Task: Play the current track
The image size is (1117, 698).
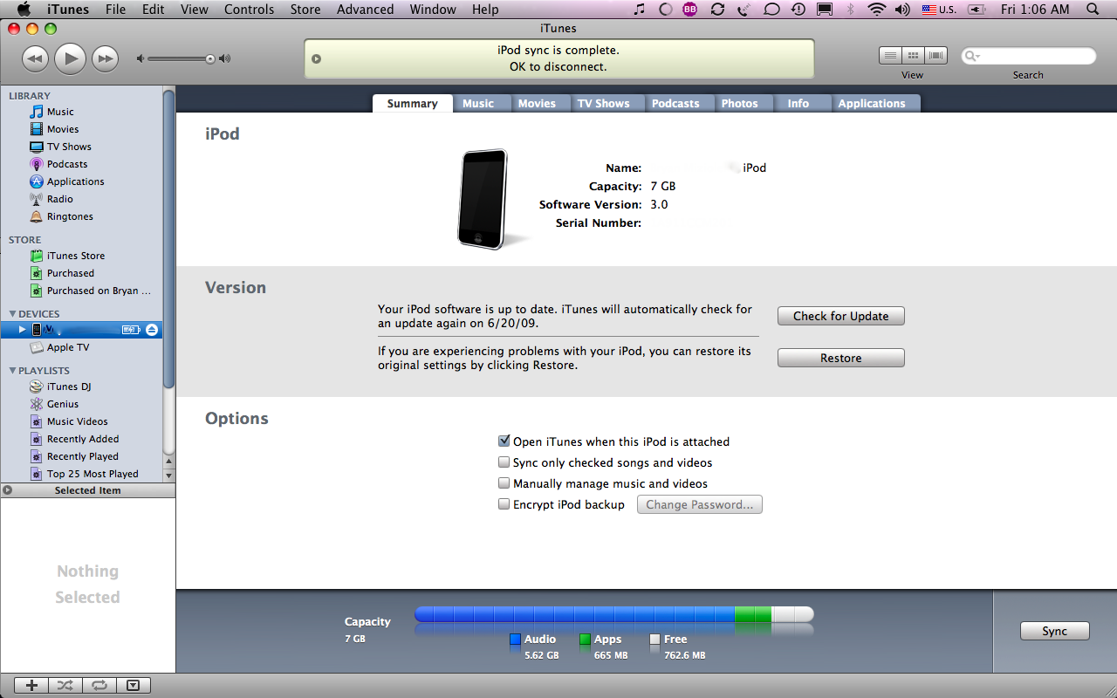Action: [x=70, y=58]
